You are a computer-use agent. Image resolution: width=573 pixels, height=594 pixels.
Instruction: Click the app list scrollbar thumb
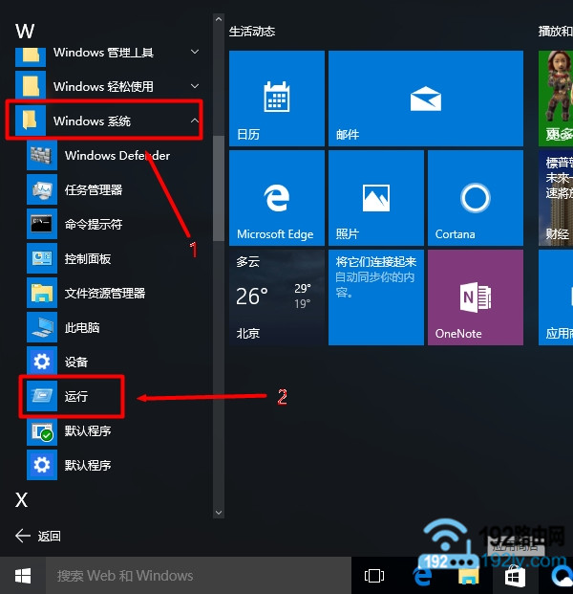click(219, 188)
